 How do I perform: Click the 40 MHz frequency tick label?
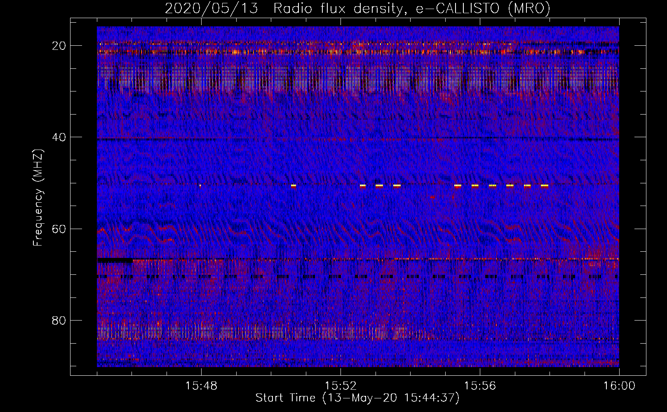(x=60, y=137)
